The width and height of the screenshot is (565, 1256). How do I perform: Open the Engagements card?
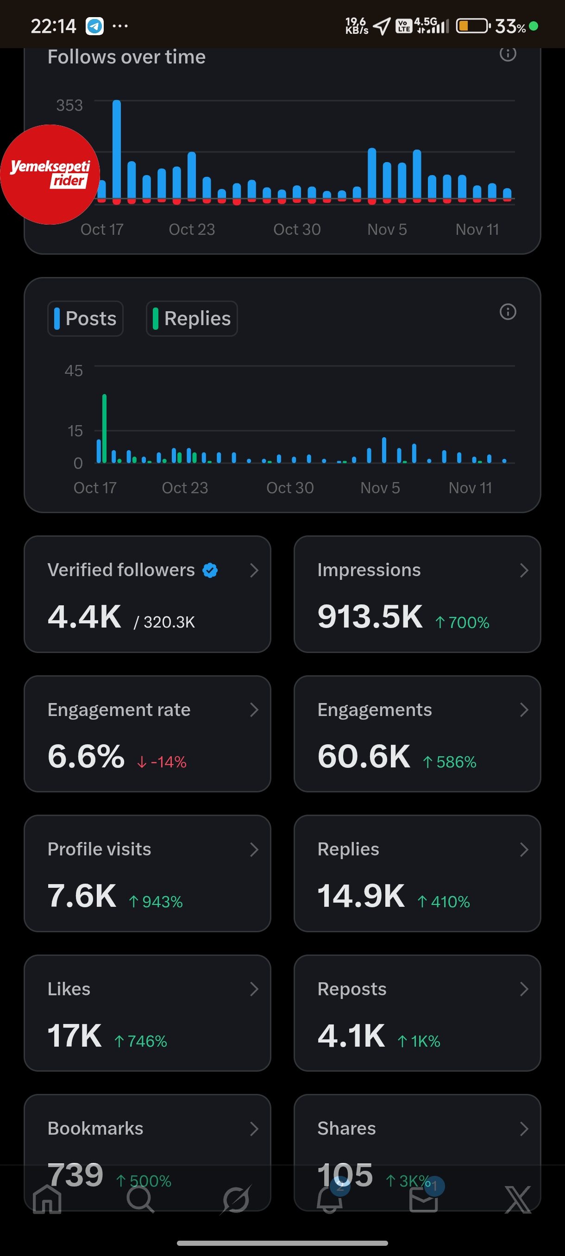tap(417, 733)
